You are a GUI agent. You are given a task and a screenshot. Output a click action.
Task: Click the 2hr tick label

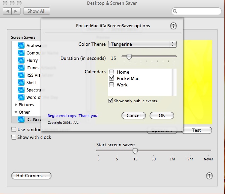pos(190,159)
